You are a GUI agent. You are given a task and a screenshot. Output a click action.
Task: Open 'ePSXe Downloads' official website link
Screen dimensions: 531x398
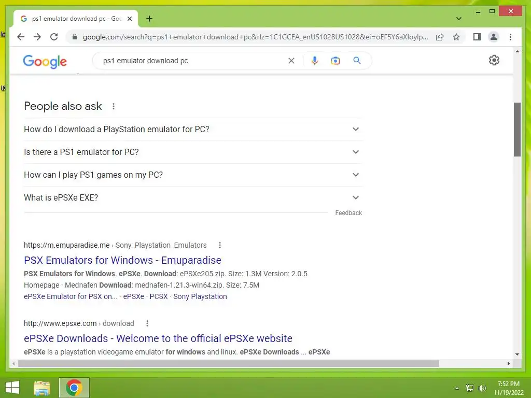158,338
